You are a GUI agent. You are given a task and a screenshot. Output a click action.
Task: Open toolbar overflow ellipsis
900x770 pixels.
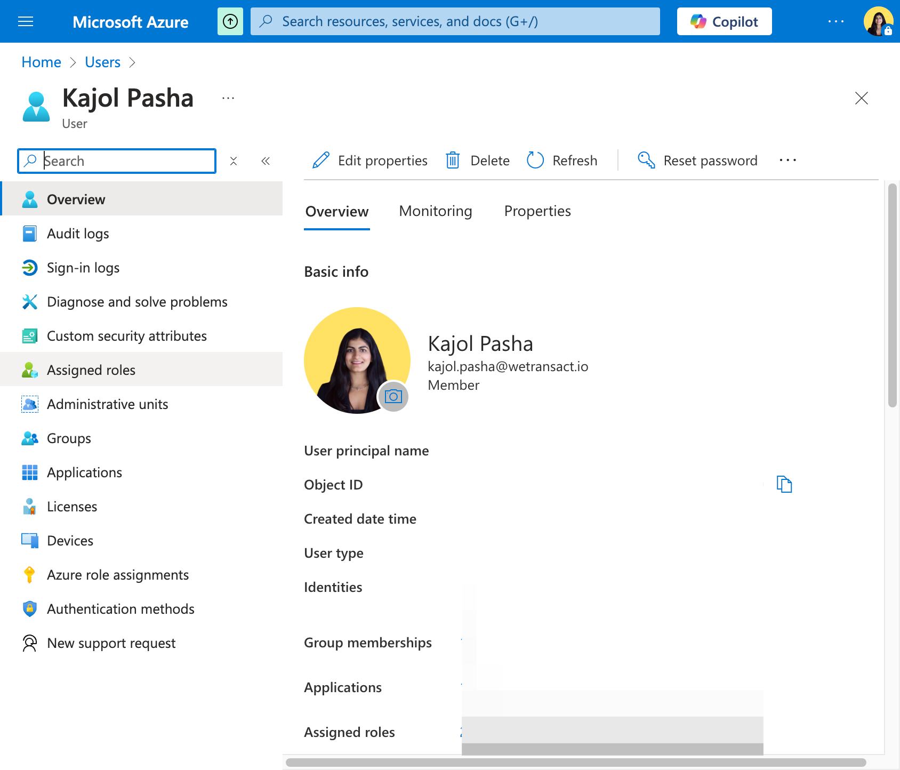tap(787, 161)
